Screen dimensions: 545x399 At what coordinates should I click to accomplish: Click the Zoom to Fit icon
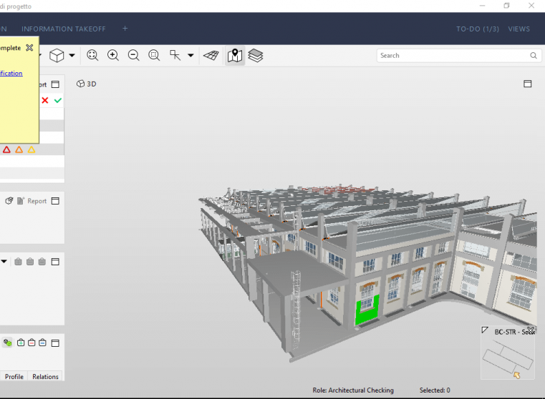point(92,55)
